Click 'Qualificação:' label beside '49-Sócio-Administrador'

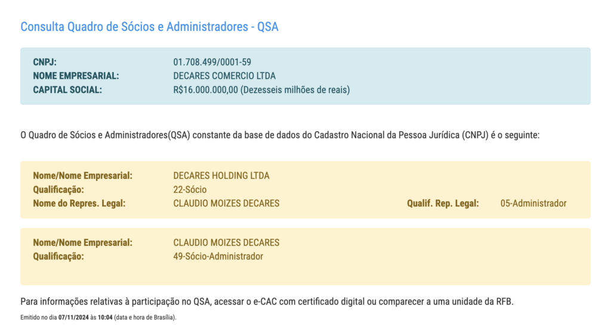[x=58, y=257]
